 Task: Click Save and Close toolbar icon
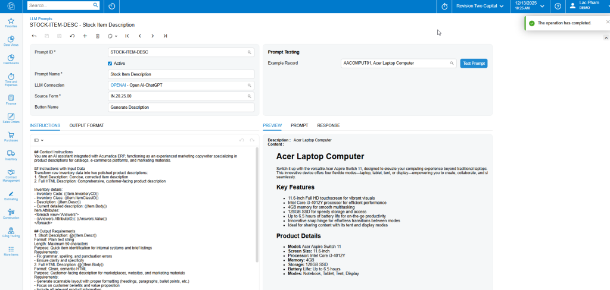[x=46, y=36]
